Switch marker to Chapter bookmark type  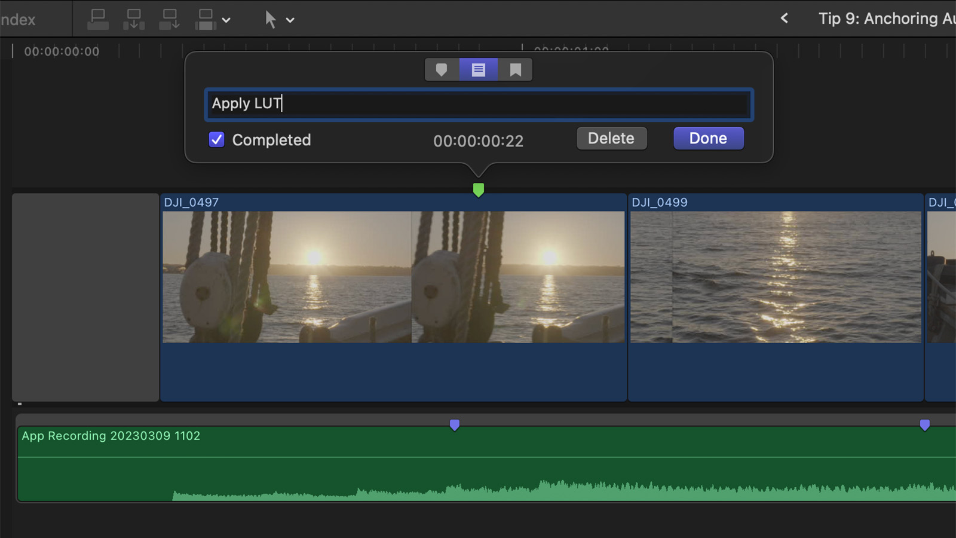[x=515, y=69]
